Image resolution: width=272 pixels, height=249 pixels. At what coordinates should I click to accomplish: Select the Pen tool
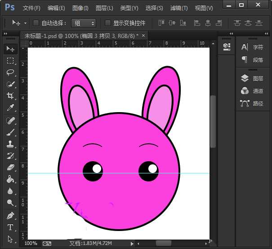[10, 216]
